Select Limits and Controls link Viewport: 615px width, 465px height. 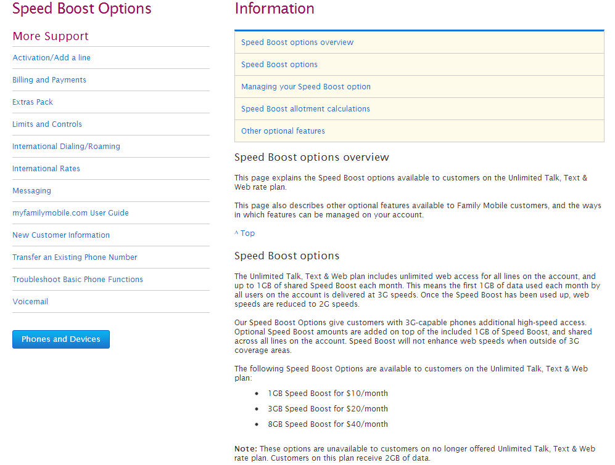[47, 124]
